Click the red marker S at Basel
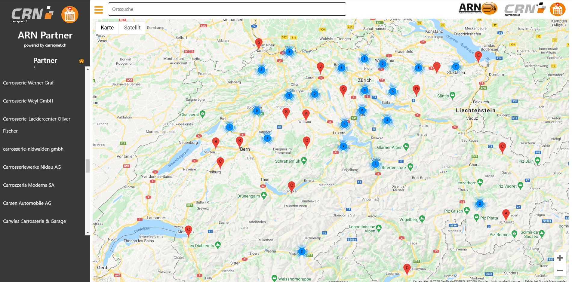 point(259,44)
